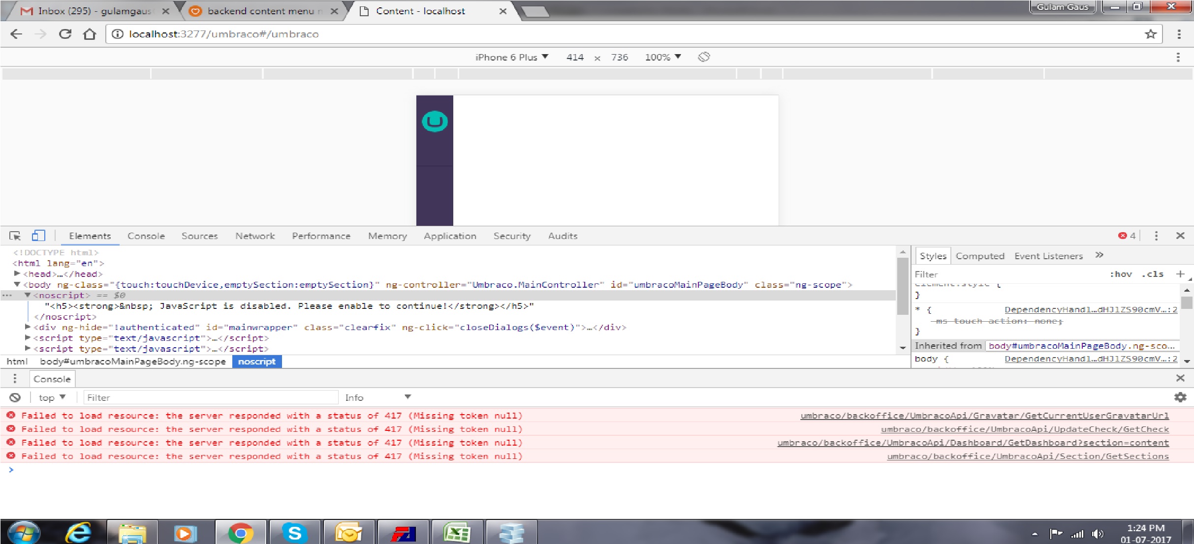Expand the mainwrapper div node

pos(28,327)
